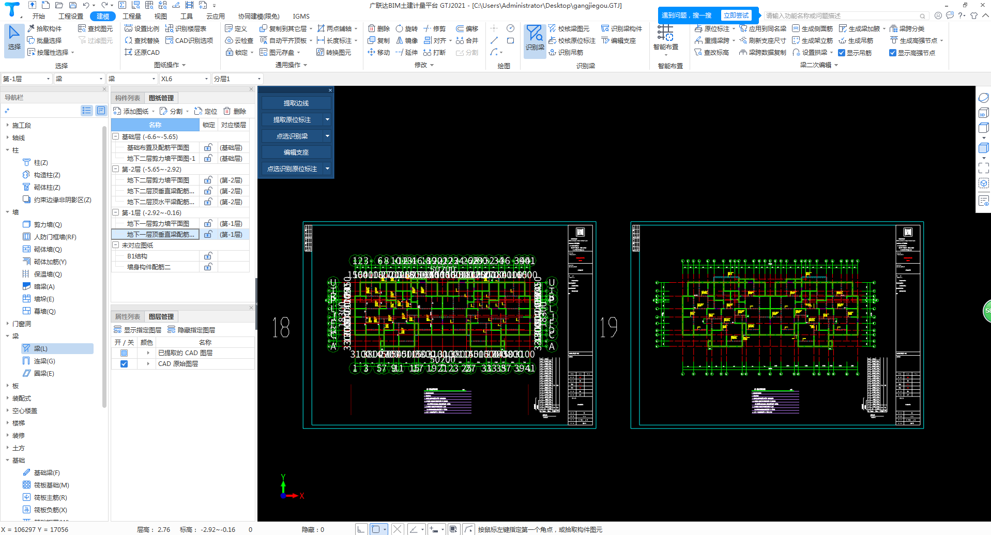Switch to 属性列表 tab
The image size is (991, 535).
click(x=128, y=316)
